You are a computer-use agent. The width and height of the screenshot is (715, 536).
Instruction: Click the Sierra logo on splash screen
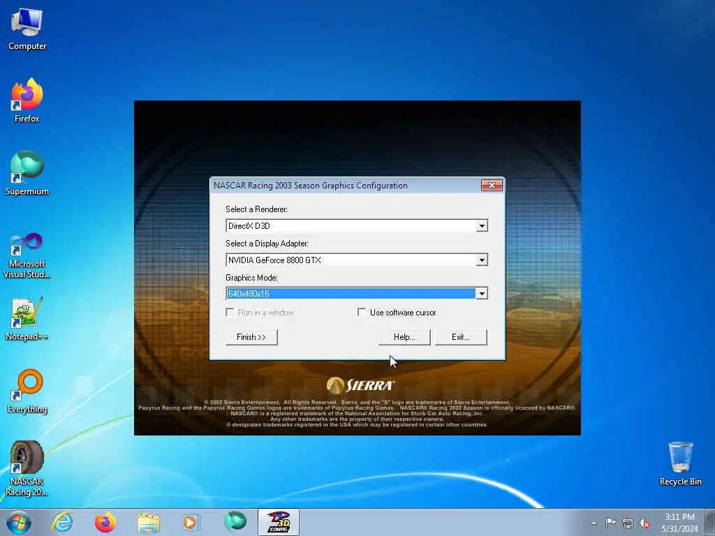tap(360, 385)
